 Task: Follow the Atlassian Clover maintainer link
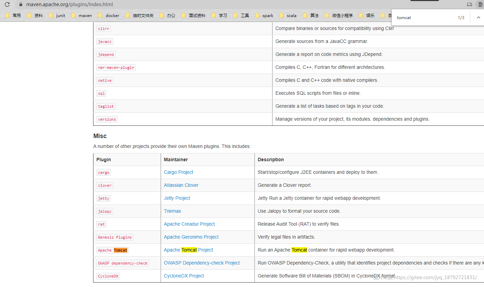click(x=181, y=185)
